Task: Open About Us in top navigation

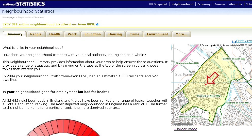Action: click(x=236, y=4)
